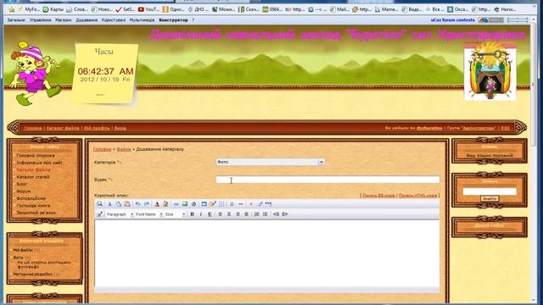543x305 pixels.
Task: Open the Додавання admin menu
Action: [87, 20]
